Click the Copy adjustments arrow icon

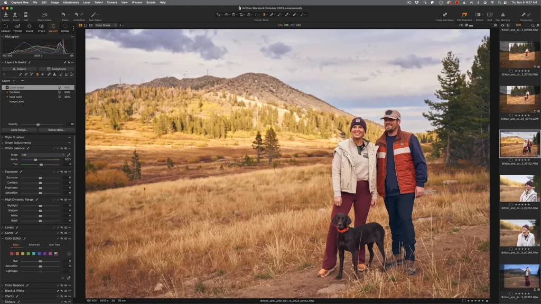[x=524, y=15]
